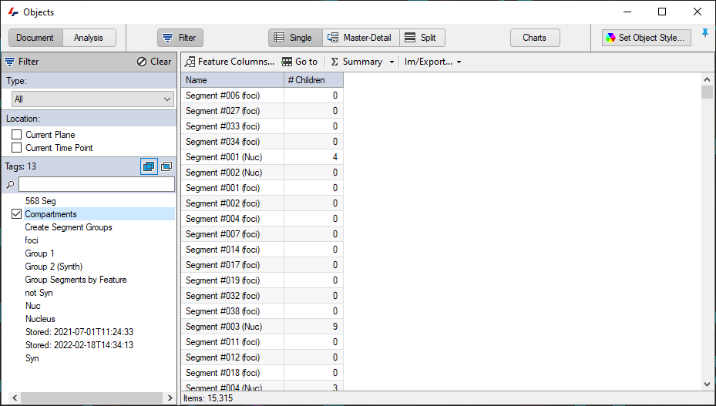Click the second tag mode icon beside Tags: 13
Image resolution: width=716 pixels, height=406 pixels.
click(166, 166)
